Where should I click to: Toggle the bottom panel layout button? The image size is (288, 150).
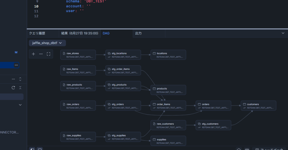tap(40, 149)
